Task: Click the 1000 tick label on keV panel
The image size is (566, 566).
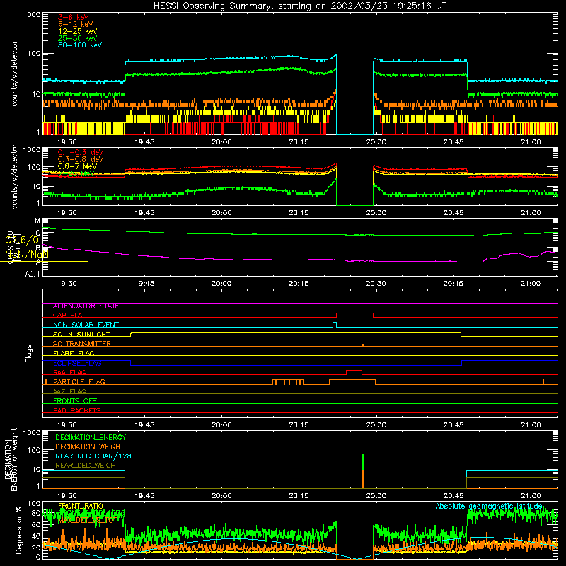Action: [32, 15]
